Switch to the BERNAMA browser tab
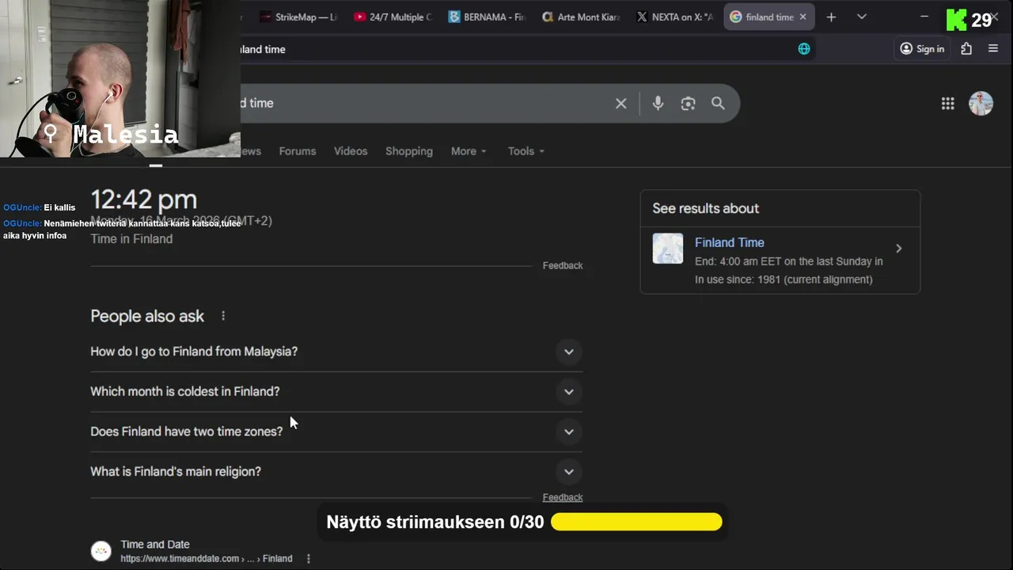The image size is (1013, 570). tap(487, 17)
